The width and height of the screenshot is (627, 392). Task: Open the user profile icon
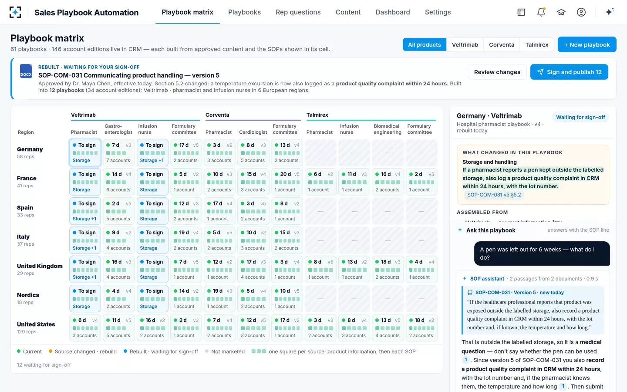(x=581, y=12)
